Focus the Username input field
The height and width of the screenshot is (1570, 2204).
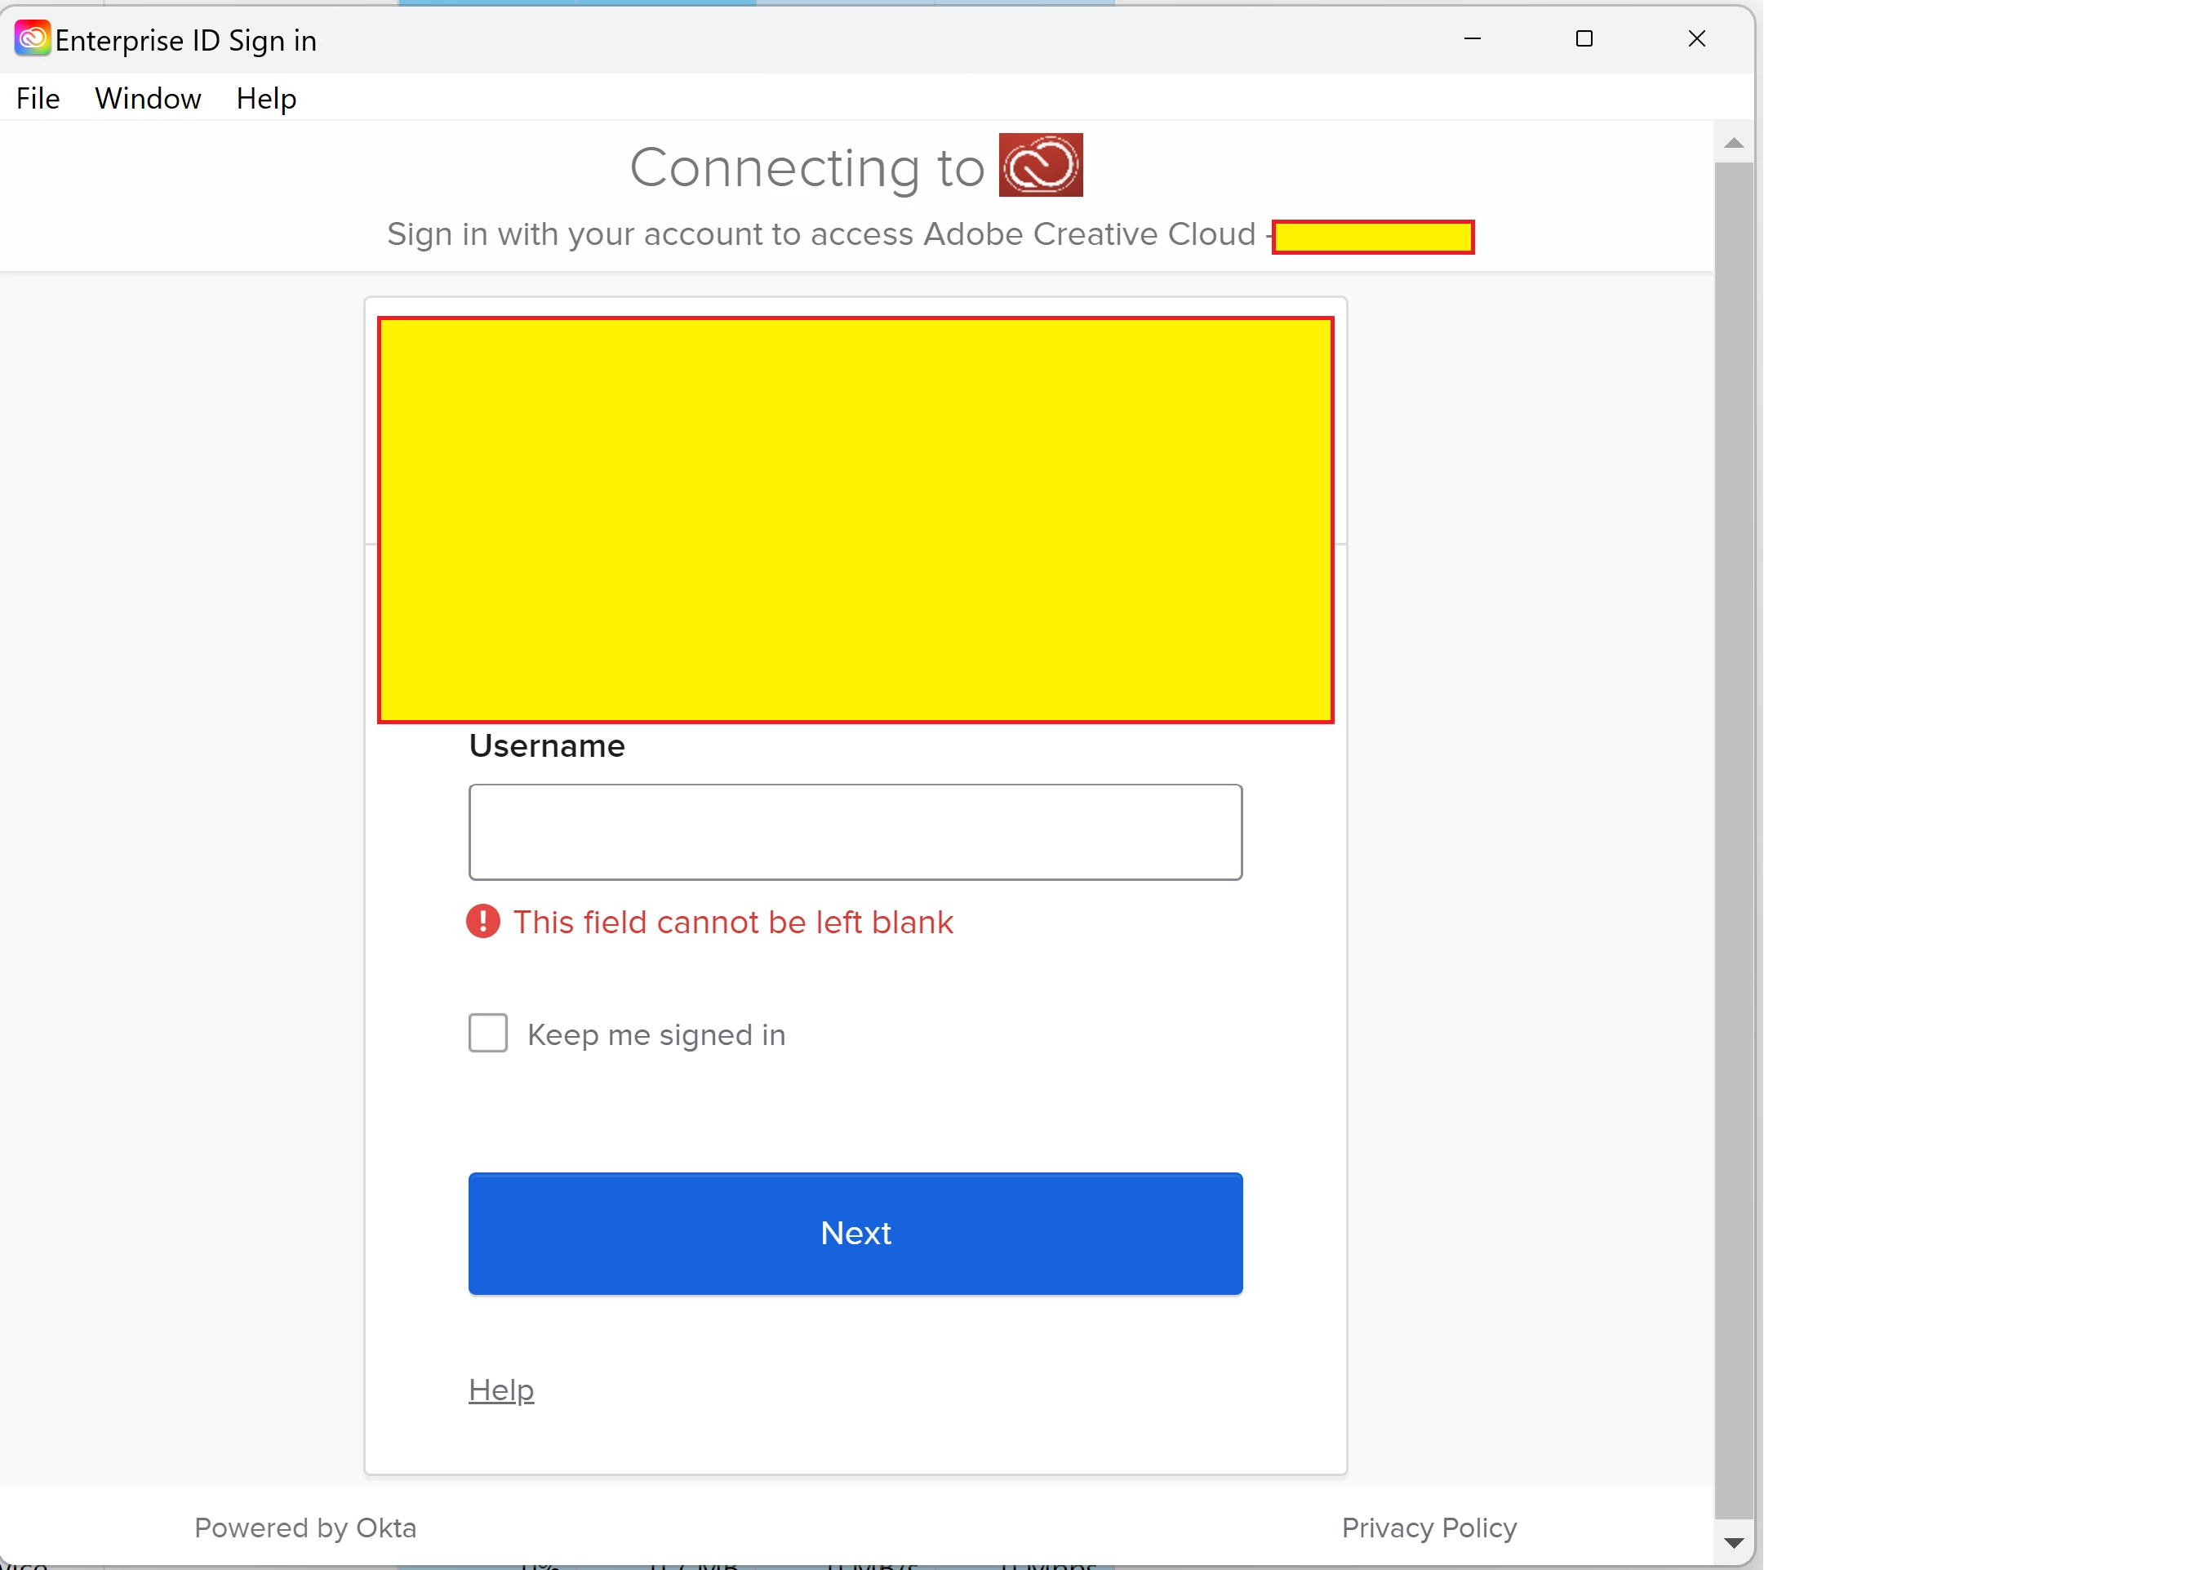tap(855, 831)
